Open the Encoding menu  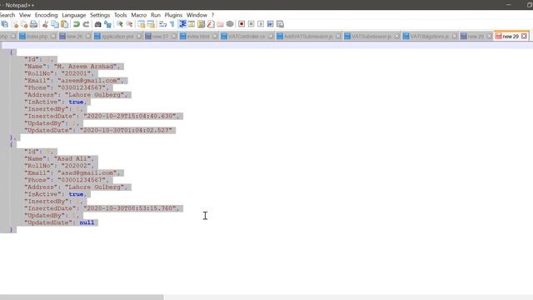coord(47,15)
